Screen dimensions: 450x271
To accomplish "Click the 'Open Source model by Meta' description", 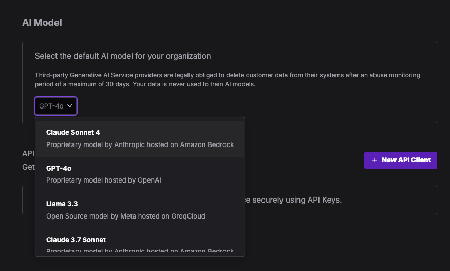I will 126,216.
